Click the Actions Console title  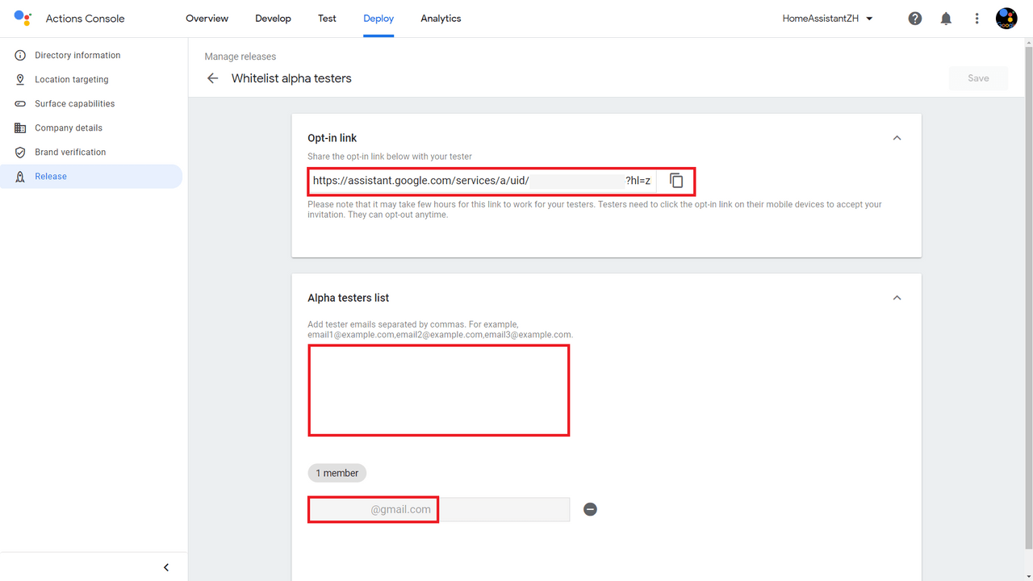click(86, 19)
